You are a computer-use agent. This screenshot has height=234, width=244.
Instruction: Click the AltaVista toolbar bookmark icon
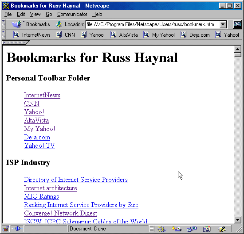pos(113,35)
